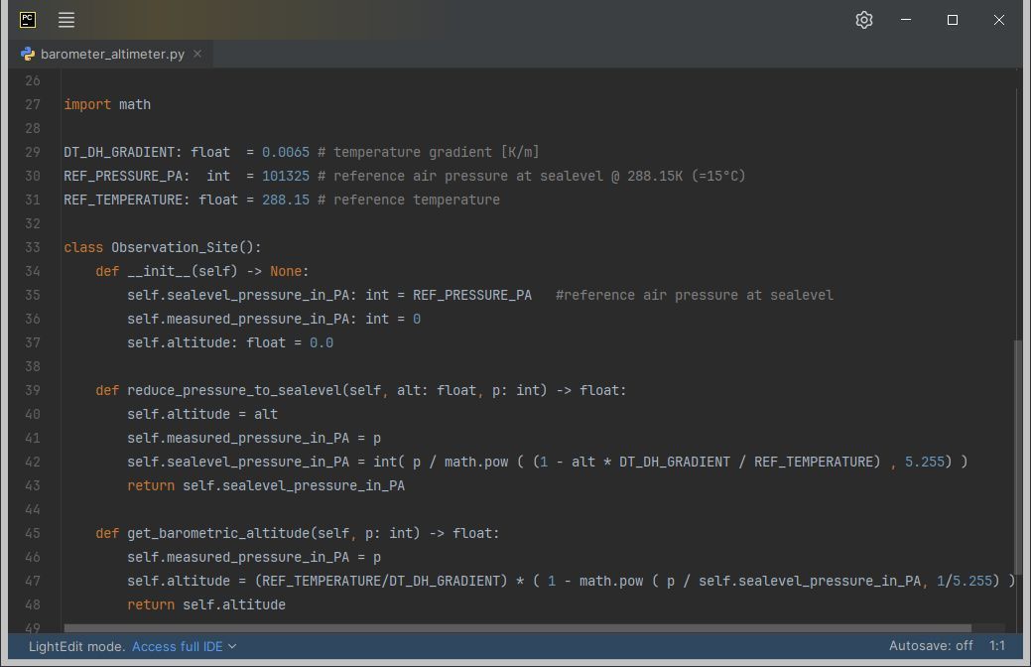
Task: Click 'self.altitude: float = 0.0' on line 37
Action: tap(230, 342)
